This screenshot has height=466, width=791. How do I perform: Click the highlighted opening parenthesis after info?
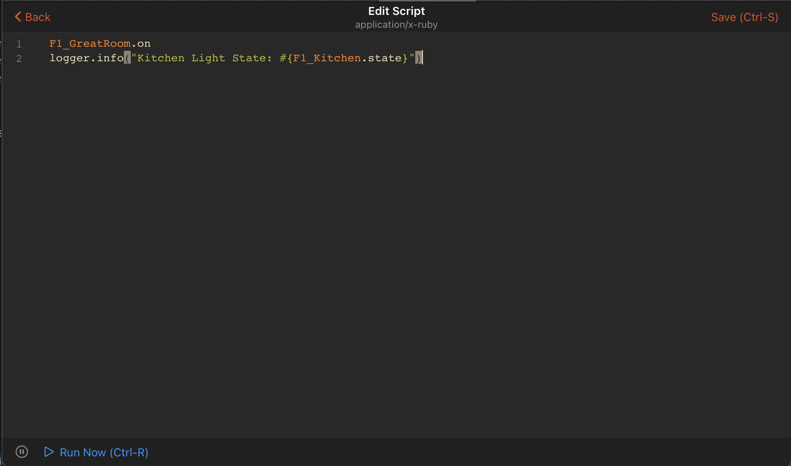pos(127,58)
